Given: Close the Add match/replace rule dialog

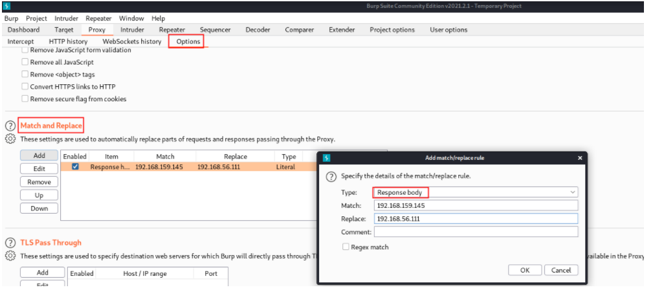Looking at the screenshot, I should 580,158.
